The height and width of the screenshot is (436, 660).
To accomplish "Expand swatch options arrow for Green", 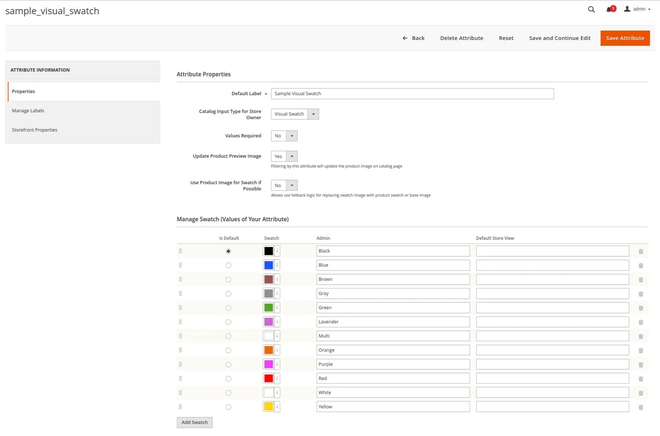I will click(277, 307).
